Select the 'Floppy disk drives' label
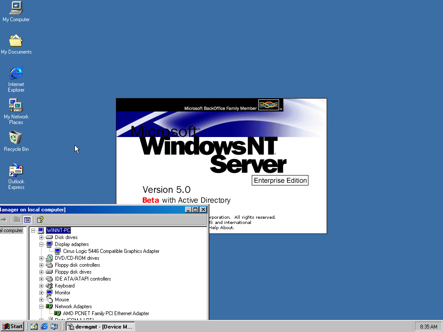The image size is (443, 332). pyautogui.click(x=73, y=272)
